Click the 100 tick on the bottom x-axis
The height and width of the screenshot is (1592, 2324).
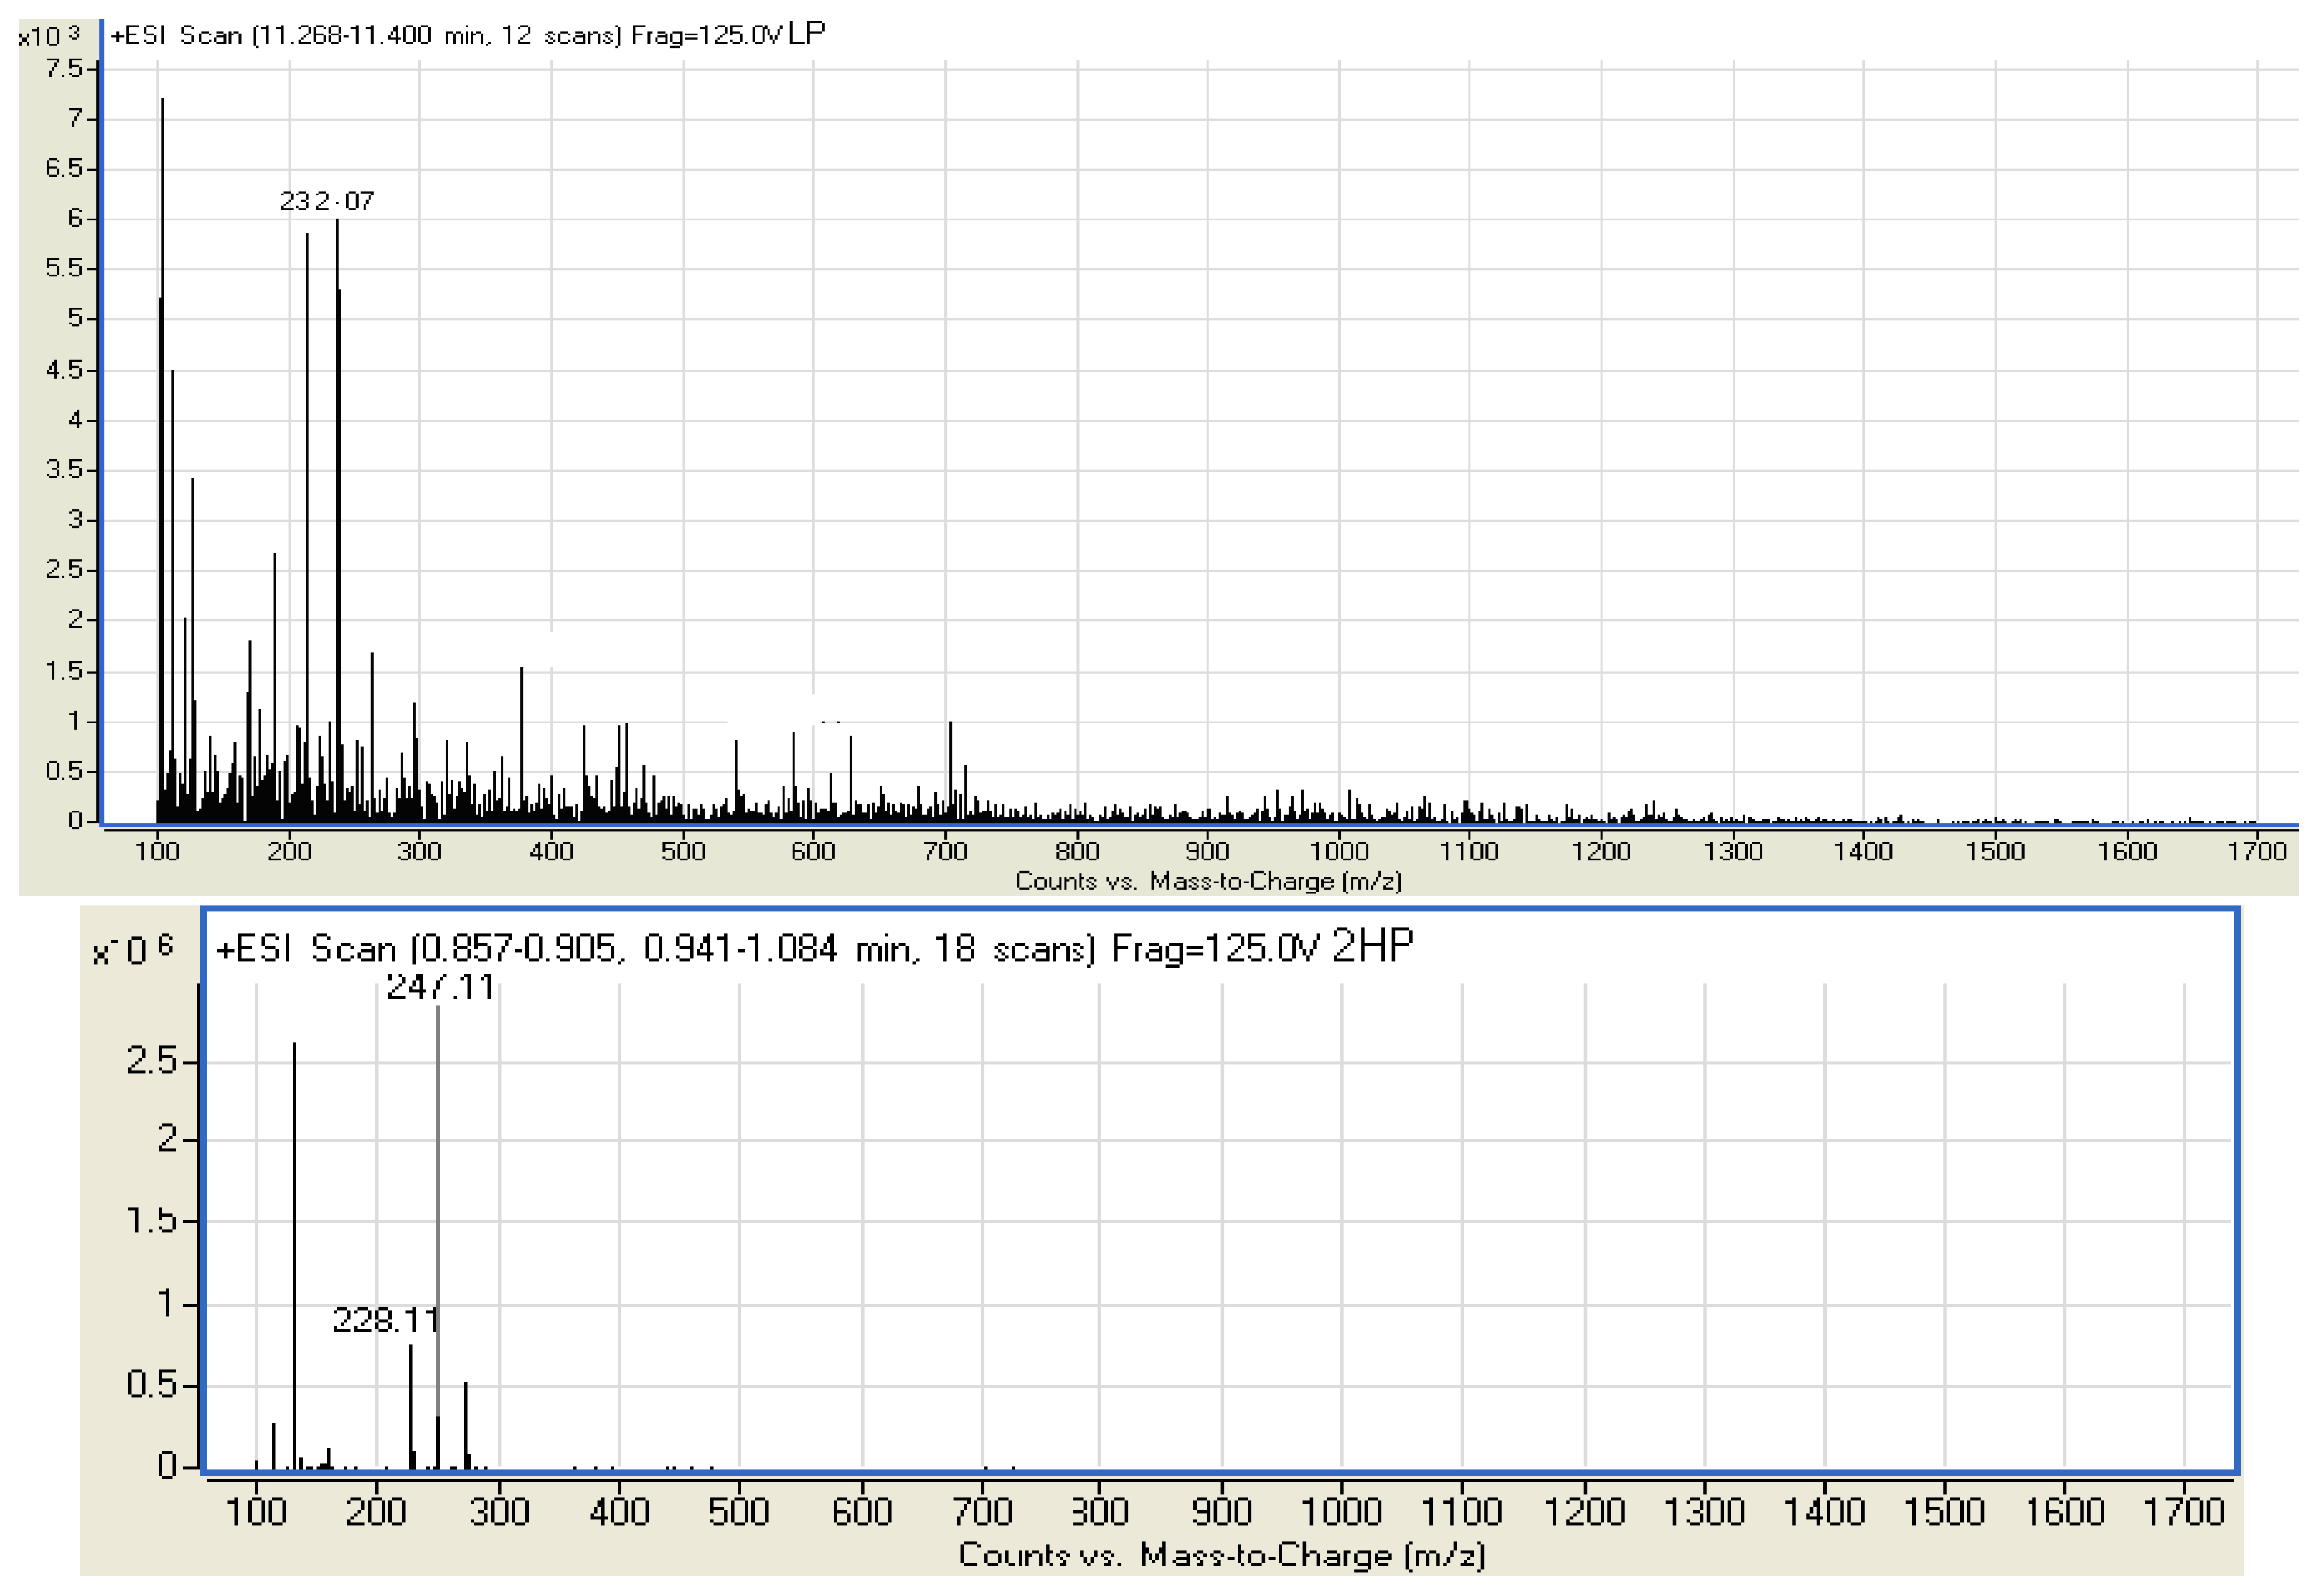256,1511
